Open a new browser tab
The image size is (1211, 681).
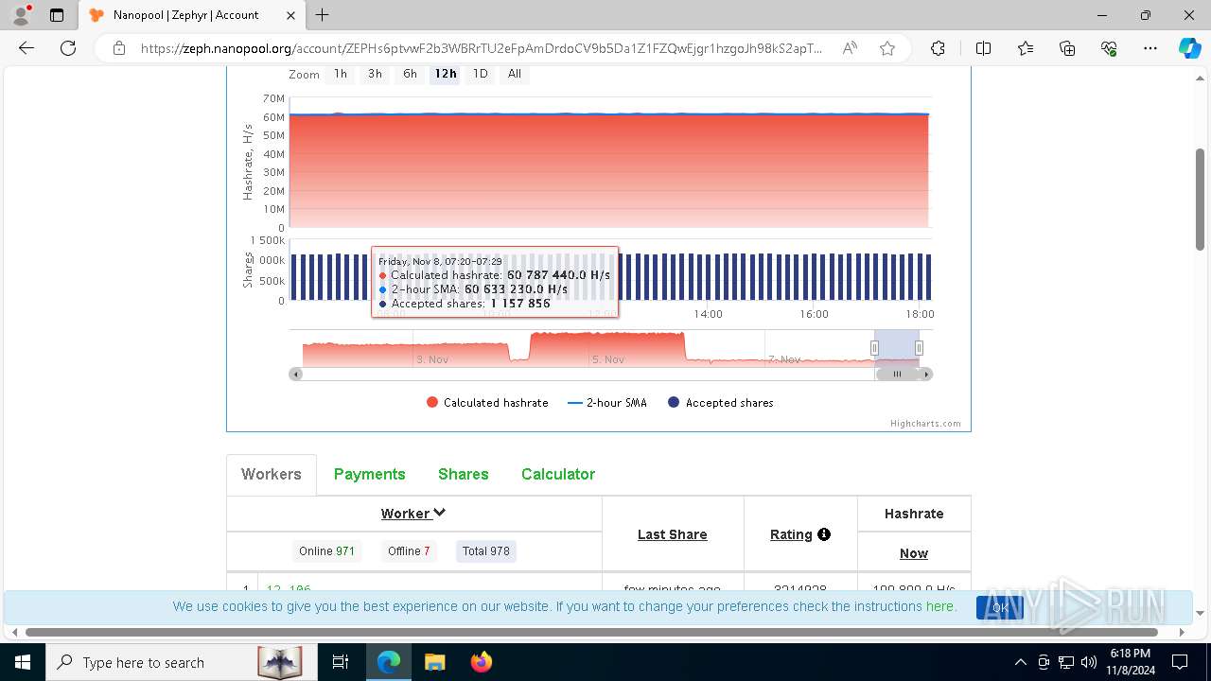tap(323, 15)
